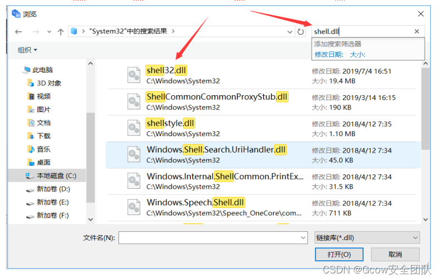The image size is (440, 280).
Task: Click the 打开(O) button
Action: [339, 254]
